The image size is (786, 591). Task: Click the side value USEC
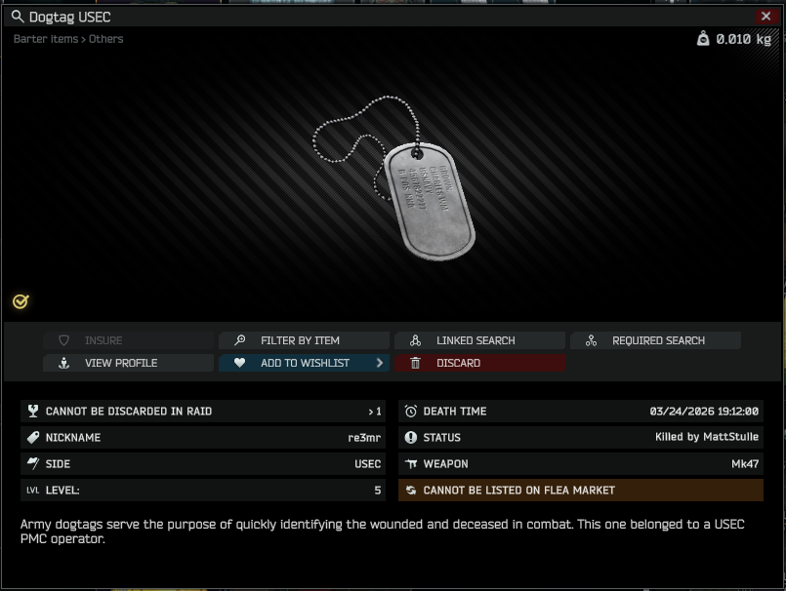pyautogui.click(x=367, y=464)
